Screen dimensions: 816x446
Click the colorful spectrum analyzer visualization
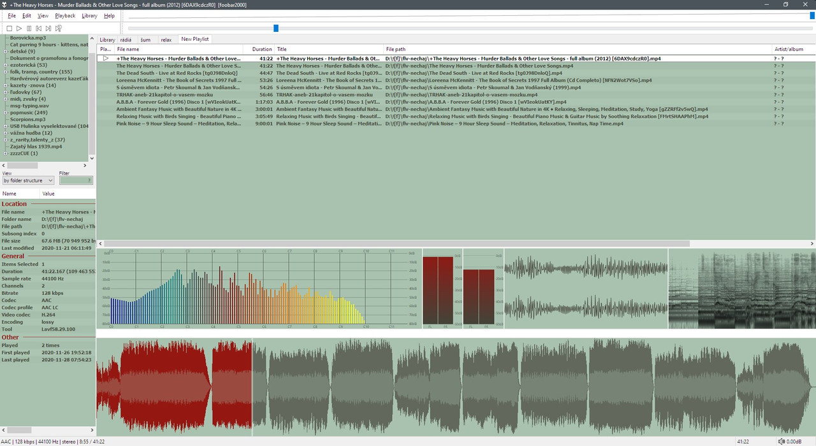coord(259,288)
